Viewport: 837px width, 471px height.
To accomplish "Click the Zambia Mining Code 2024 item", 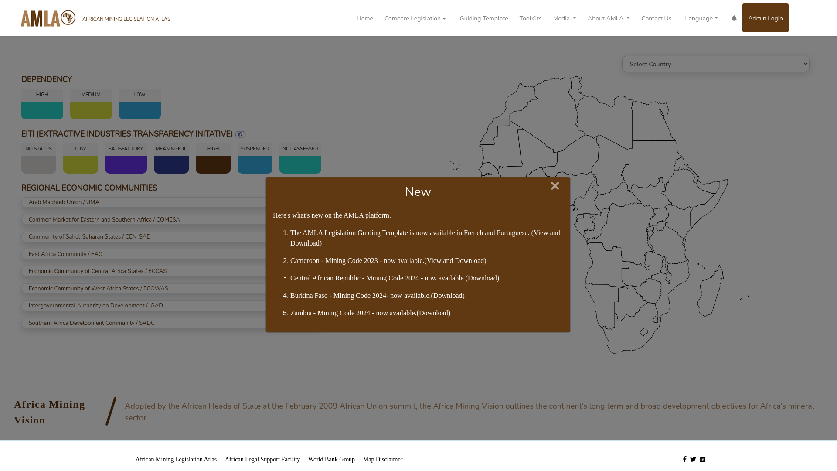I will click(x=370, y=313).
